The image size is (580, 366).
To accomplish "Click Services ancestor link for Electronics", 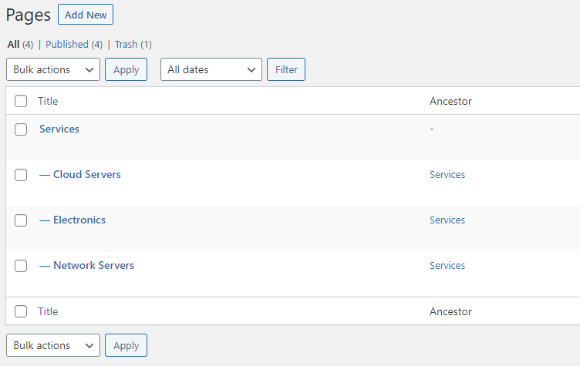I will coord(447,220).
